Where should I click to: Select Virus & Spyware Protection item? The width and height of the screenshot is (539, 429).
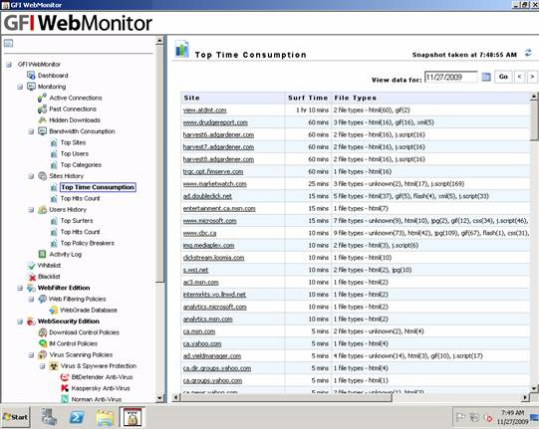(x=99, y=366)
